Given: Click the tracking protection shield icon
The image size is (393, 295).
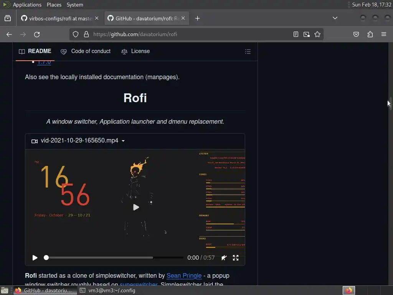Looking at the screenshot, I should (x=76, y=34).
